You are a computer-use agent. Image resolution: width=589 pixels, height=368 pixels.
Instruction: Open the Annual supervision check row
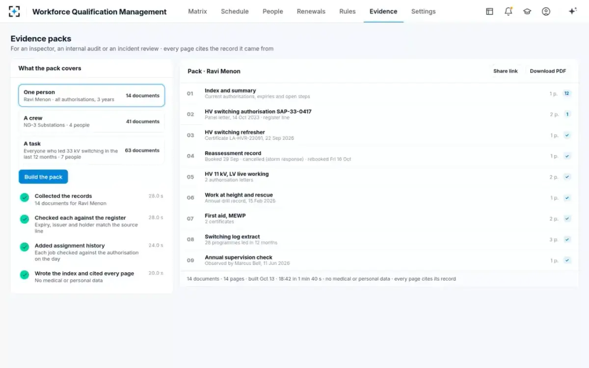[x=379, y=261]
